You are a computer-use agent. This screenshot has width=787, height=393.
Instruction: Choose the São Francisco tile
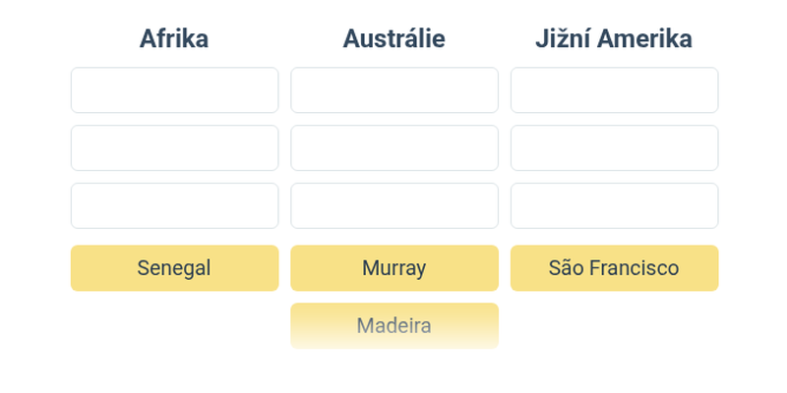pyautogui.click(x=614, y=268)
